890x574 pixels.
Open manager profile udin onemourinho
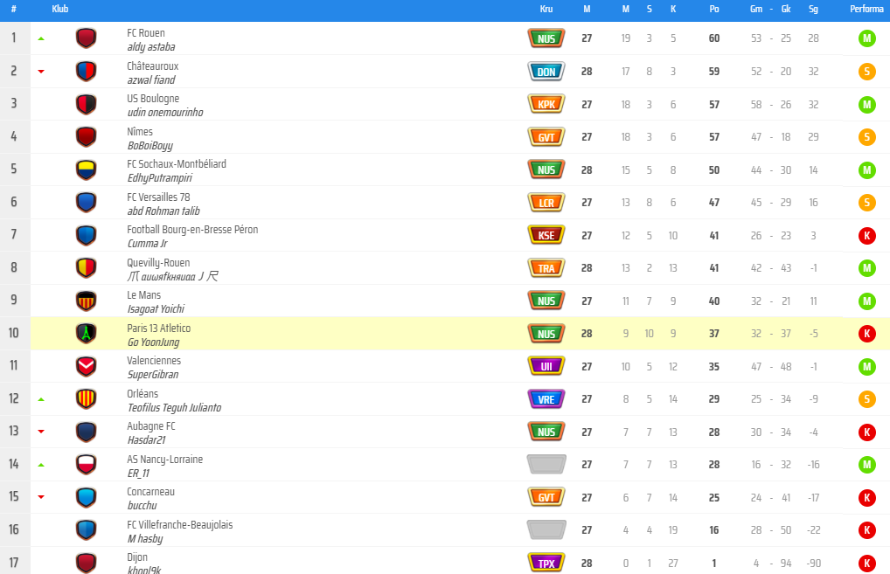(165, 113)
